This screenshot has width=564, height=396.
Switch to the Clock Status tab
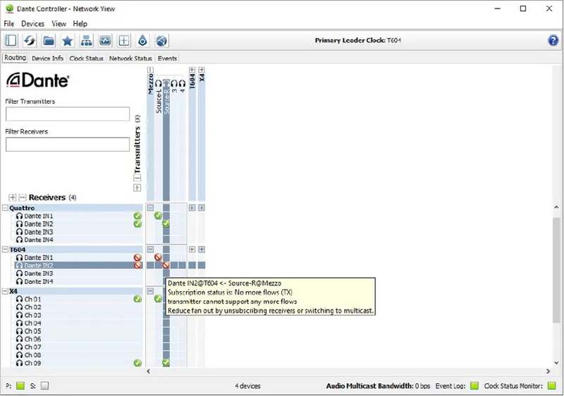pyautogui.click(x=86, y=58)
